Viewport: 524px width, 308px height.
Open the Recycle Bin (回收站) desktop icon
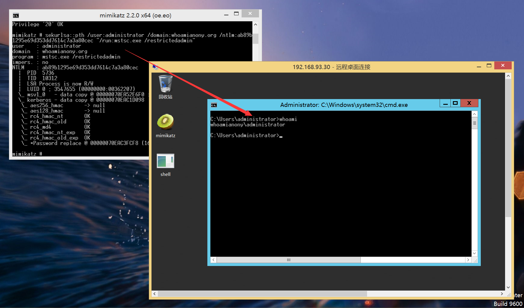point(165,87)
